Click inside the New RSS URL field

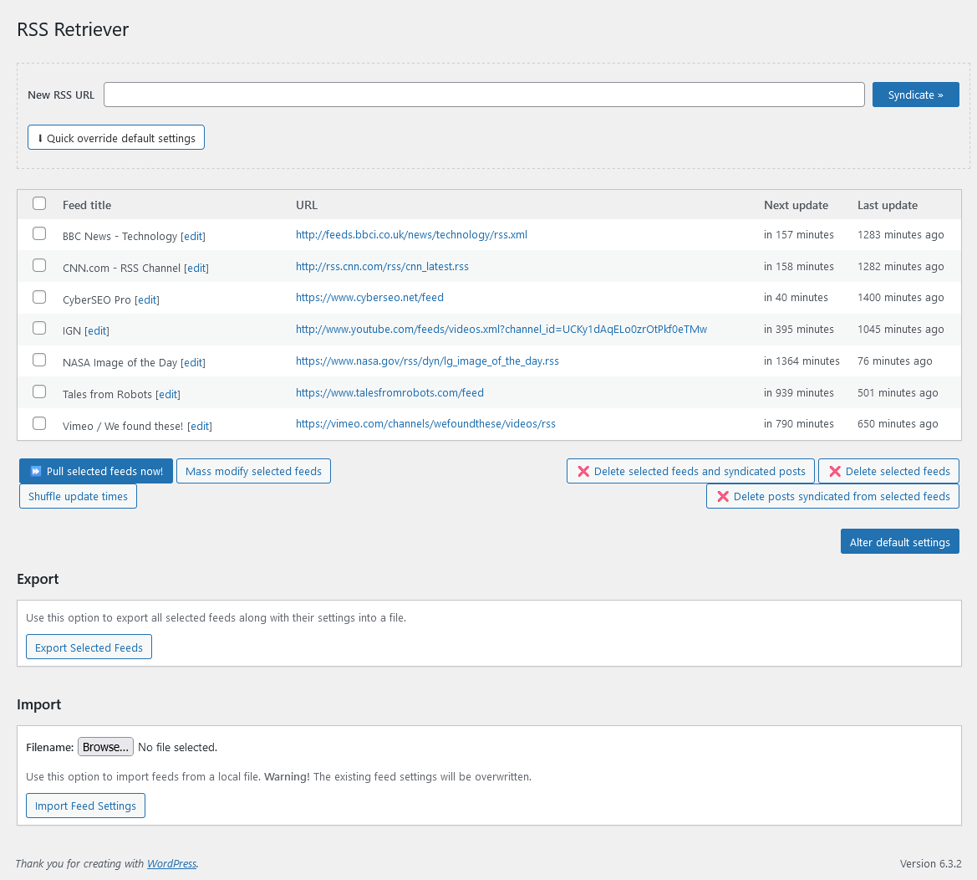pos(484,94)
